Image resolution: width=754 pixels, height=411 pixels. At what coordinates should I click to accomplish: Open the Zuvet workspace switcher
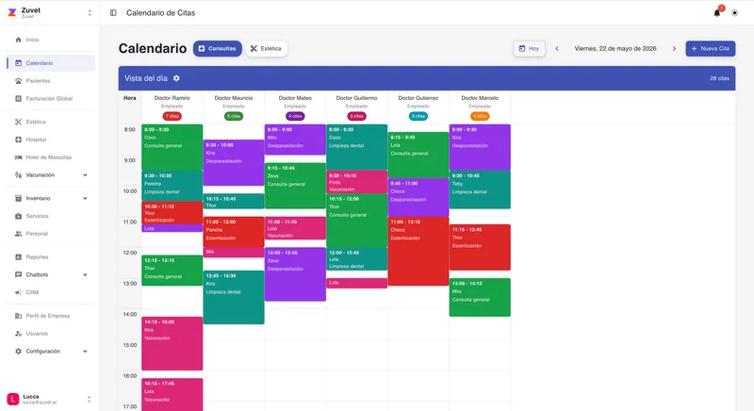50,12
